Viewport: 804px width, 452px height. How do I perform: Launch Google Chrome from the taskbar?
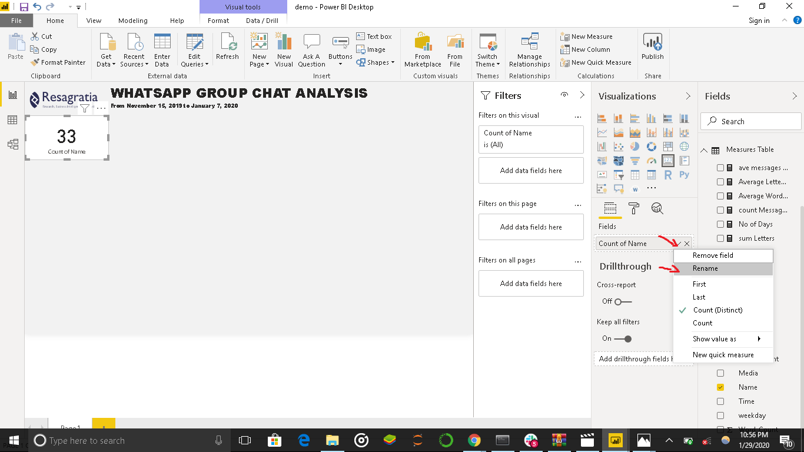(474, 440)
